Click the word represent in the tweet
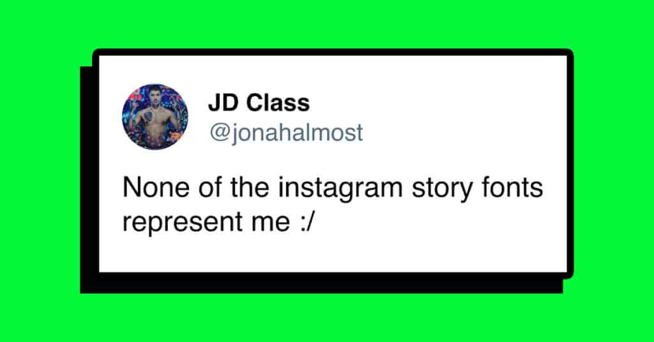This screenshot has width=654, height=342. tap(182, 222)
